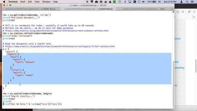
Task: Open the user account menu bar icon
Action: (181, 2)
